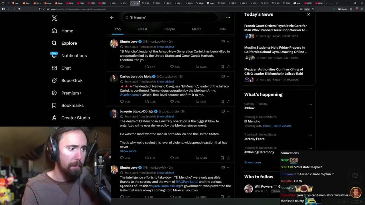The width and height of the screenshot is (365, 205).
Task: Open Chat in the sidebar
Action: point(61,68)
